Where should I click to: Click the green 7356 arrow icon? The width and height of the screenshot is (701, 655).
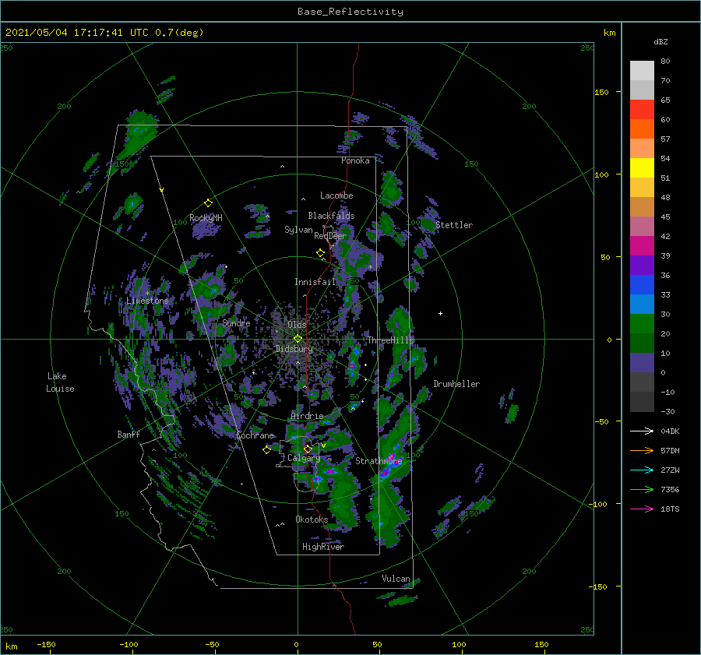pyautogui.click(x=642, y=490)
